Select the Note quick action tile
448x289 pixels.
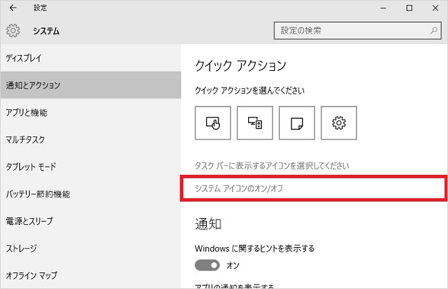pos(297,123)
